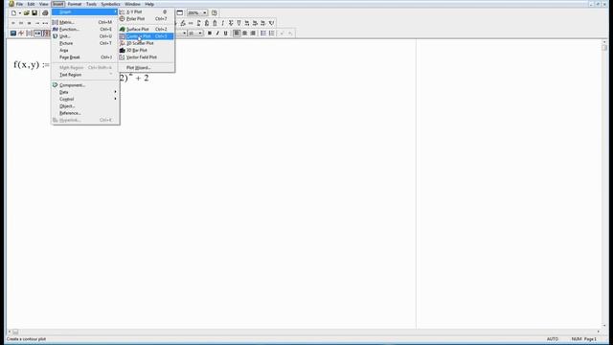Select Picture in the Insert menu
The image size is (613, 345).
tap(85, 43)
